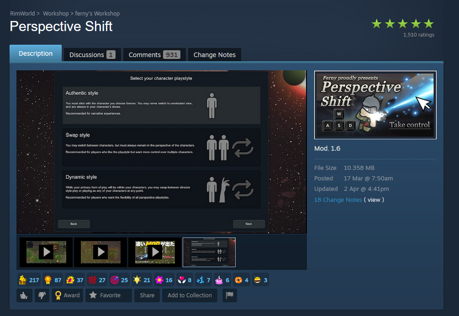Go to RimWorld breadcrumb link

click(22, 13)
